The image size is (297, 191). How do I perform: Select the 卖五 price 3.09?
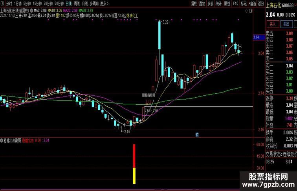click(289, 34)
